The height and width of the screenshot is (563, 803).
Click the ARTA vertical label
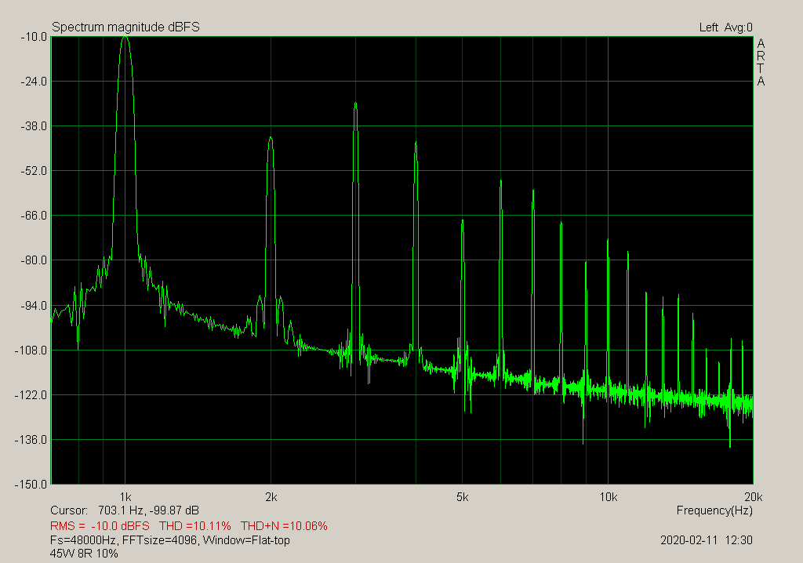pos(761,63)
